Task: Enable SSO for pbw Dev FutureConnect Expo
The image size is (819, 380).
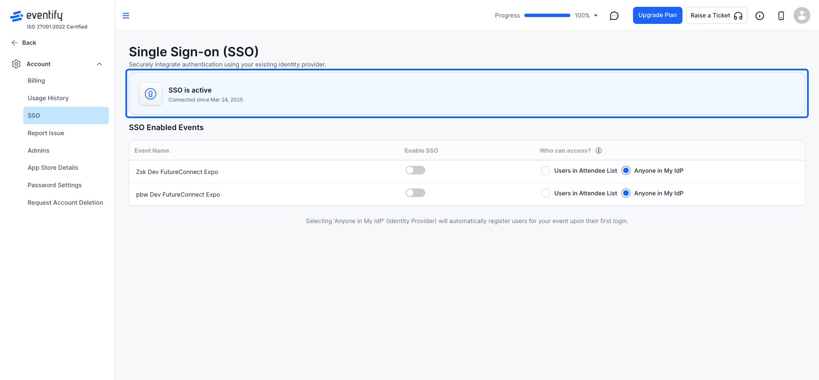Action: (415, 193)
